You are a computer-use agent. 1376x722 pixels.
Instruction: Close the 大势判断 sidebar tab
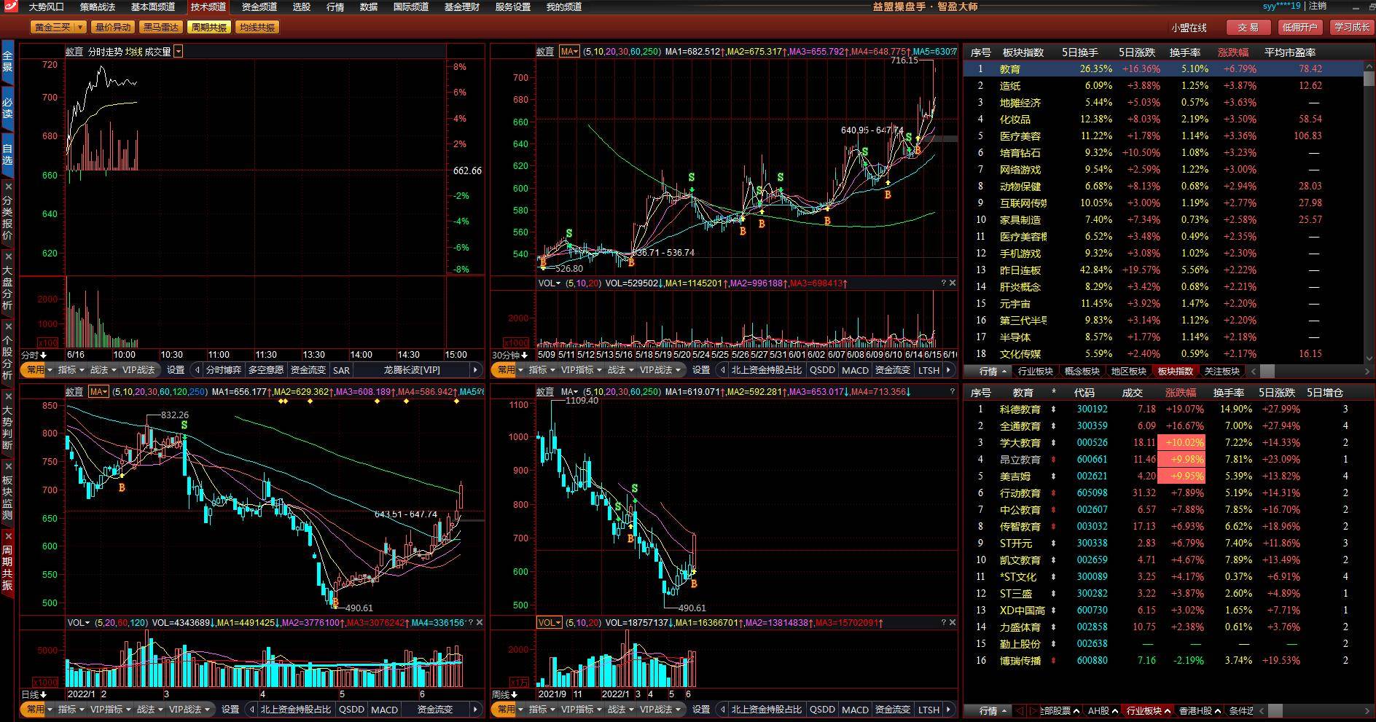tap(8, 396)
